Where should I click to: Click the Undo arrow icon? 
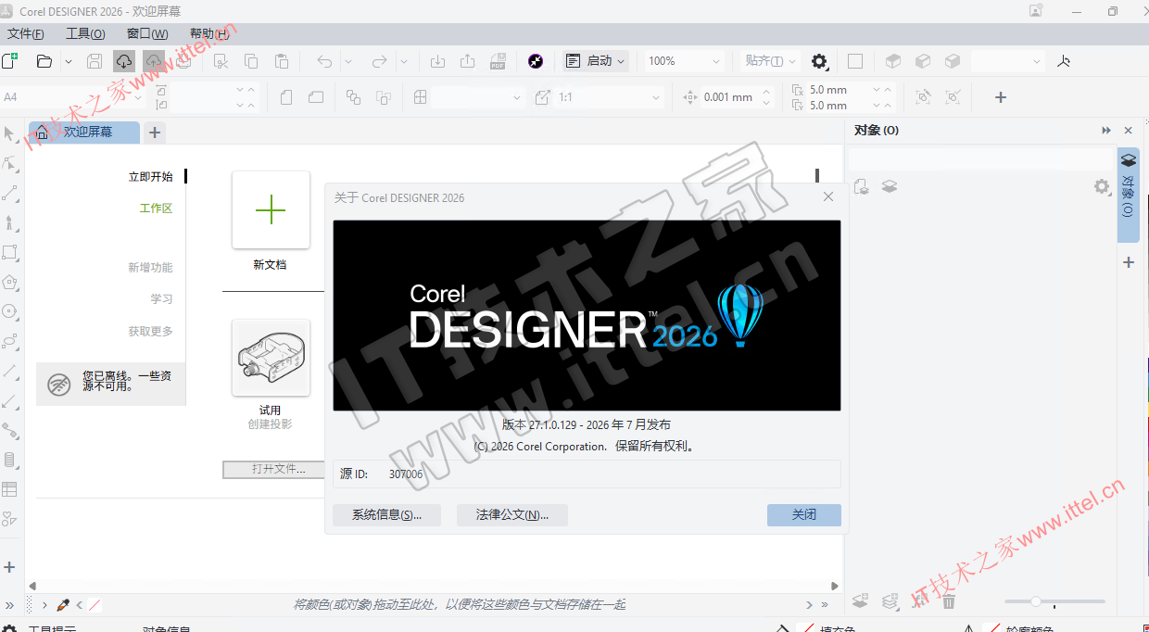[324, 61]
